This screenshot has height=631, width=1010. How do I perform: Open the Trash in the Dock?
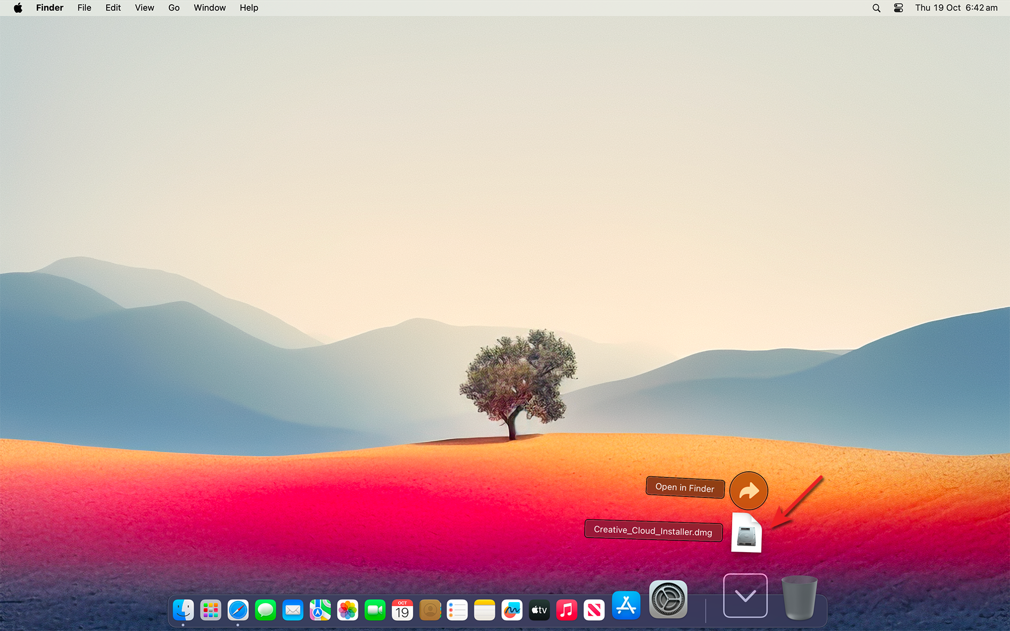799,597
